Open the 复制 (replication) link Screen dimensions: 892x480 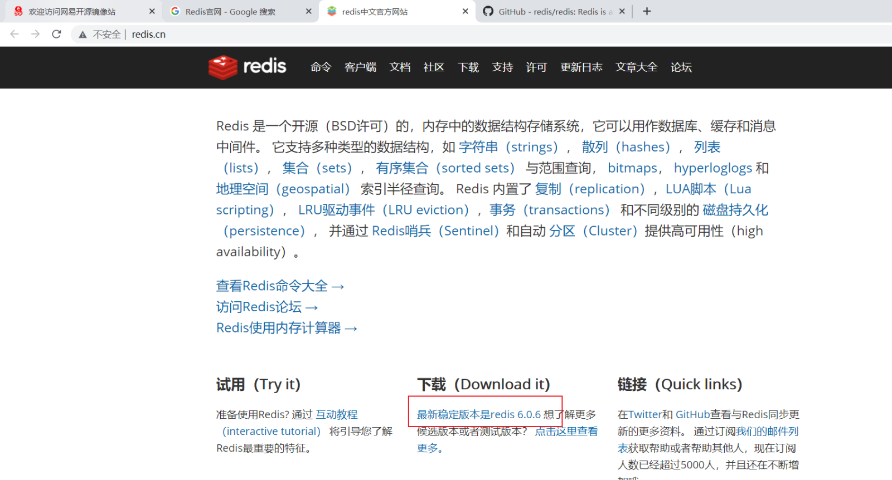click(x=590, y=189)
